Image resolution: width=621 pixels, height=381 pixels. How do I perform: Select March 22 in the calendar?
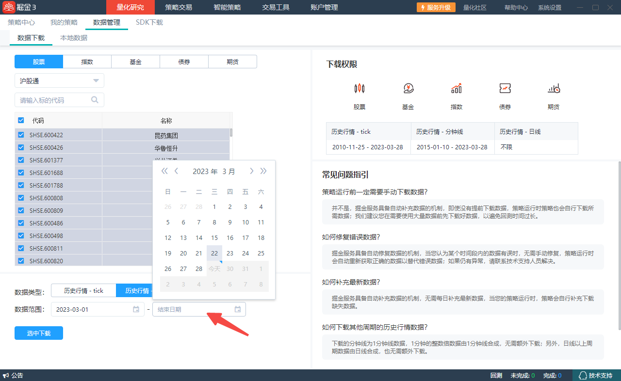click(x=214, y=253)
